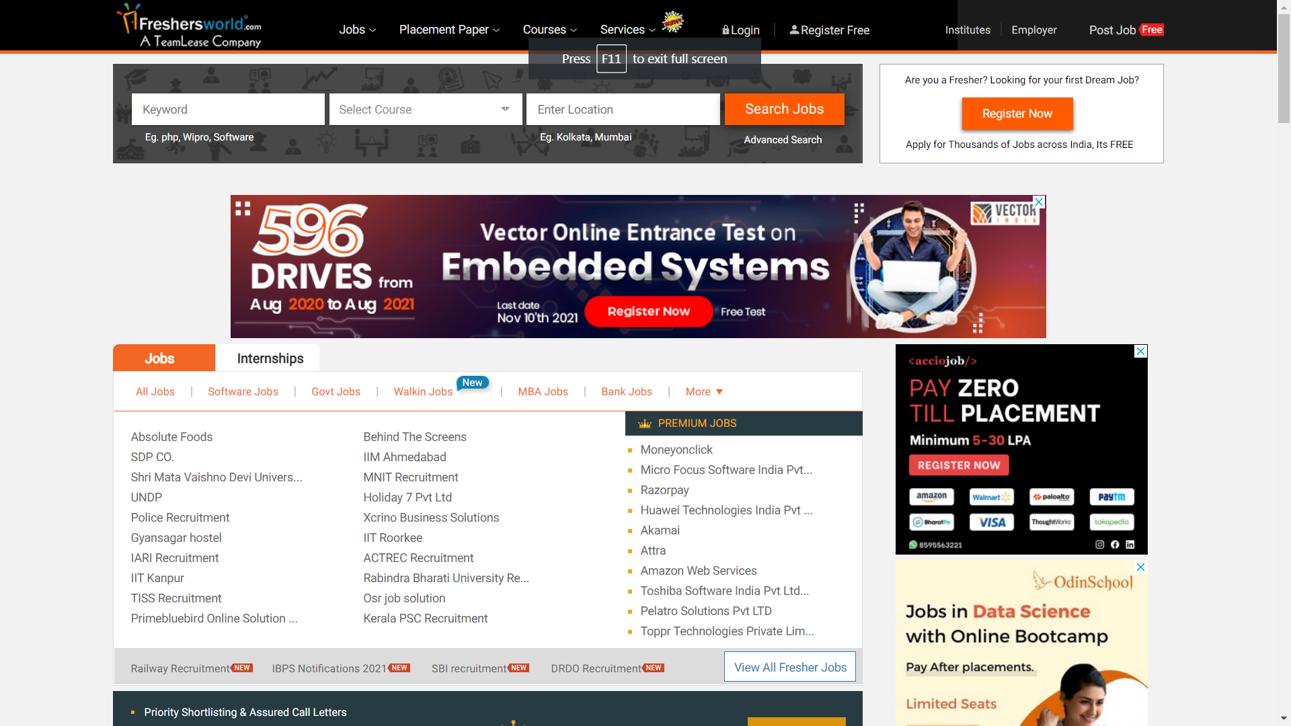Click the Freshersworld logo
The image size is (1291, 726).
(x=188, y=26)
